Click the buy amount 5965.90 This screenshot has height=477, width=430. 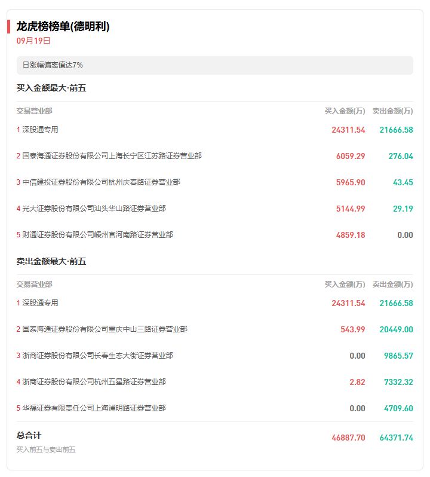tap(351, 182)
